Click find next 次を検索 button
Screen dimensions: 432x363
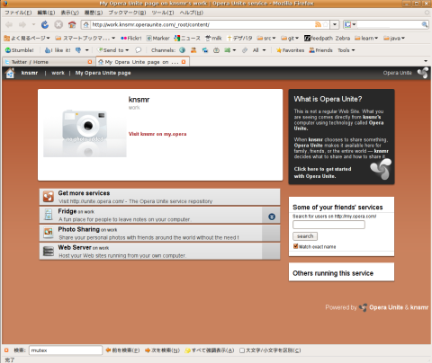click(x=162, y=350)
